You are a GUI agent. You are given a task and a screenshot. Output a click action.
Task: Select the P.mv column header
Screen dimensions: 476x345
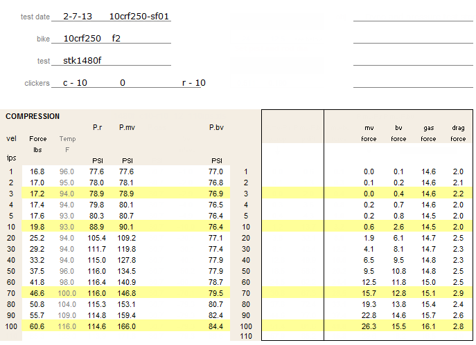click(127, 127)
